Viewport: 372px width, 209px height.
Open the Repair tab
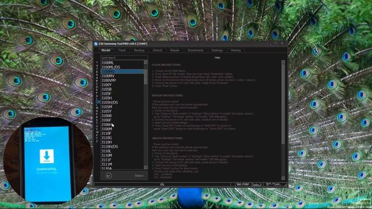pos(174,51)
